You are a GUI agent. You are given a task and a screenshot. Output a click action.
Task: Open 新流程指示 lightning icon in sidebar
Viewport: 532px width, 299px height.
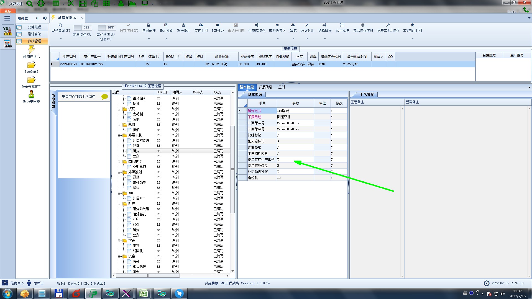(x=31, y=50)
